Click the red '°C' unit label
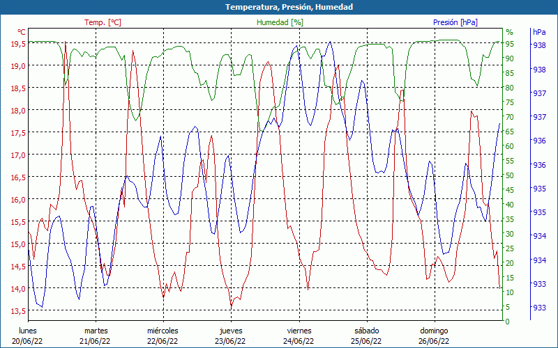The image size is (558, 348). 22,32
